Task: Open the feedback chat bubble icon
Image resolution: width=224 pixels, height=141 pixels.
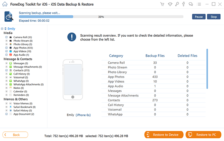Action: 191,4
